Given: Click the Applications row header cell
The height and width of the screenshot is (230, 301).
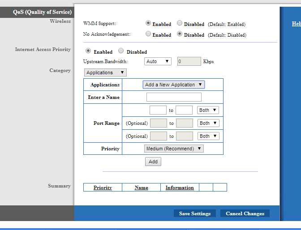Looking at the screenshot, I should [x=103, y=85].
